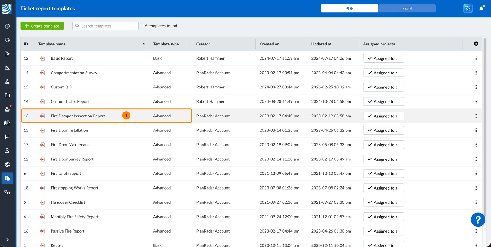Click the PDF file icon for Fire safety report

pos(42,174)
